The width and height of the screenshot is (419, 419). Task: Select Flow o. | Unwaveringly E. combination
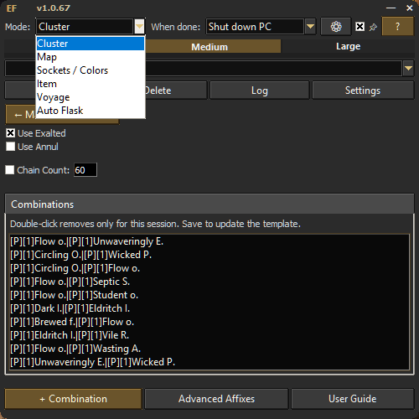[209, 241]
